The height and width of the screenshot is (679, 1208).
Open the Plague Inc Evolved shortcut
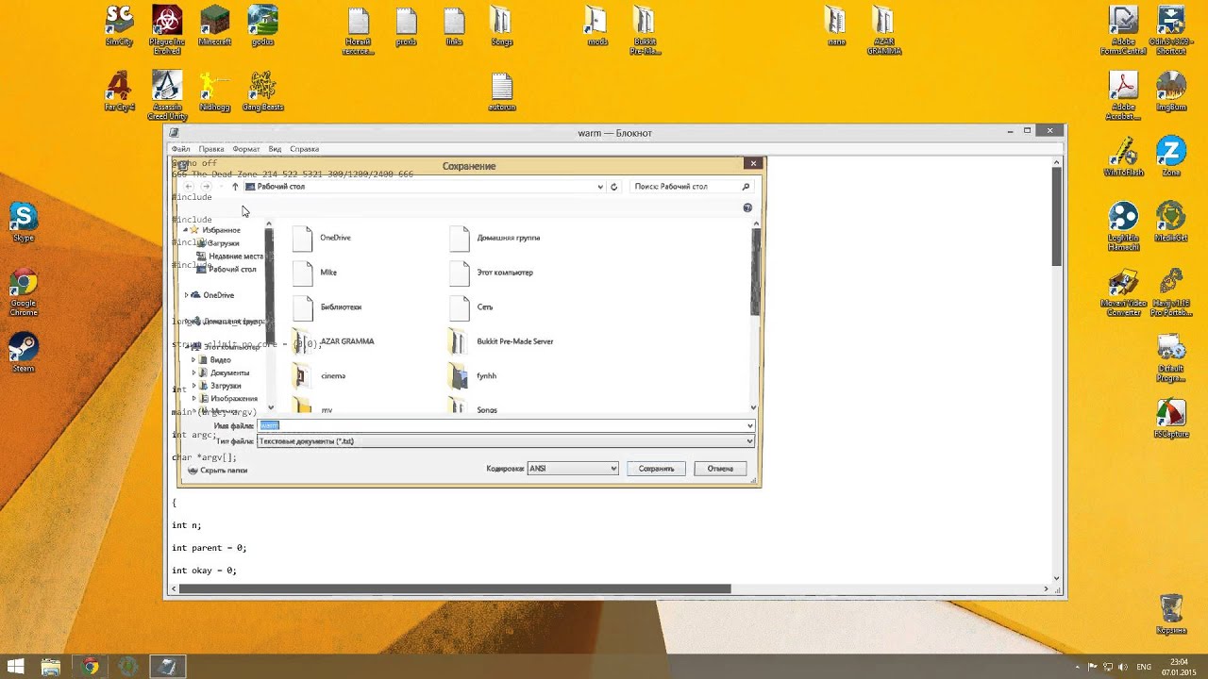(167, 29)
